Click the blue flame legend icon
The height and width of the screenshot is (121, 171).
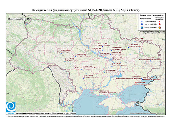[142, 27]
